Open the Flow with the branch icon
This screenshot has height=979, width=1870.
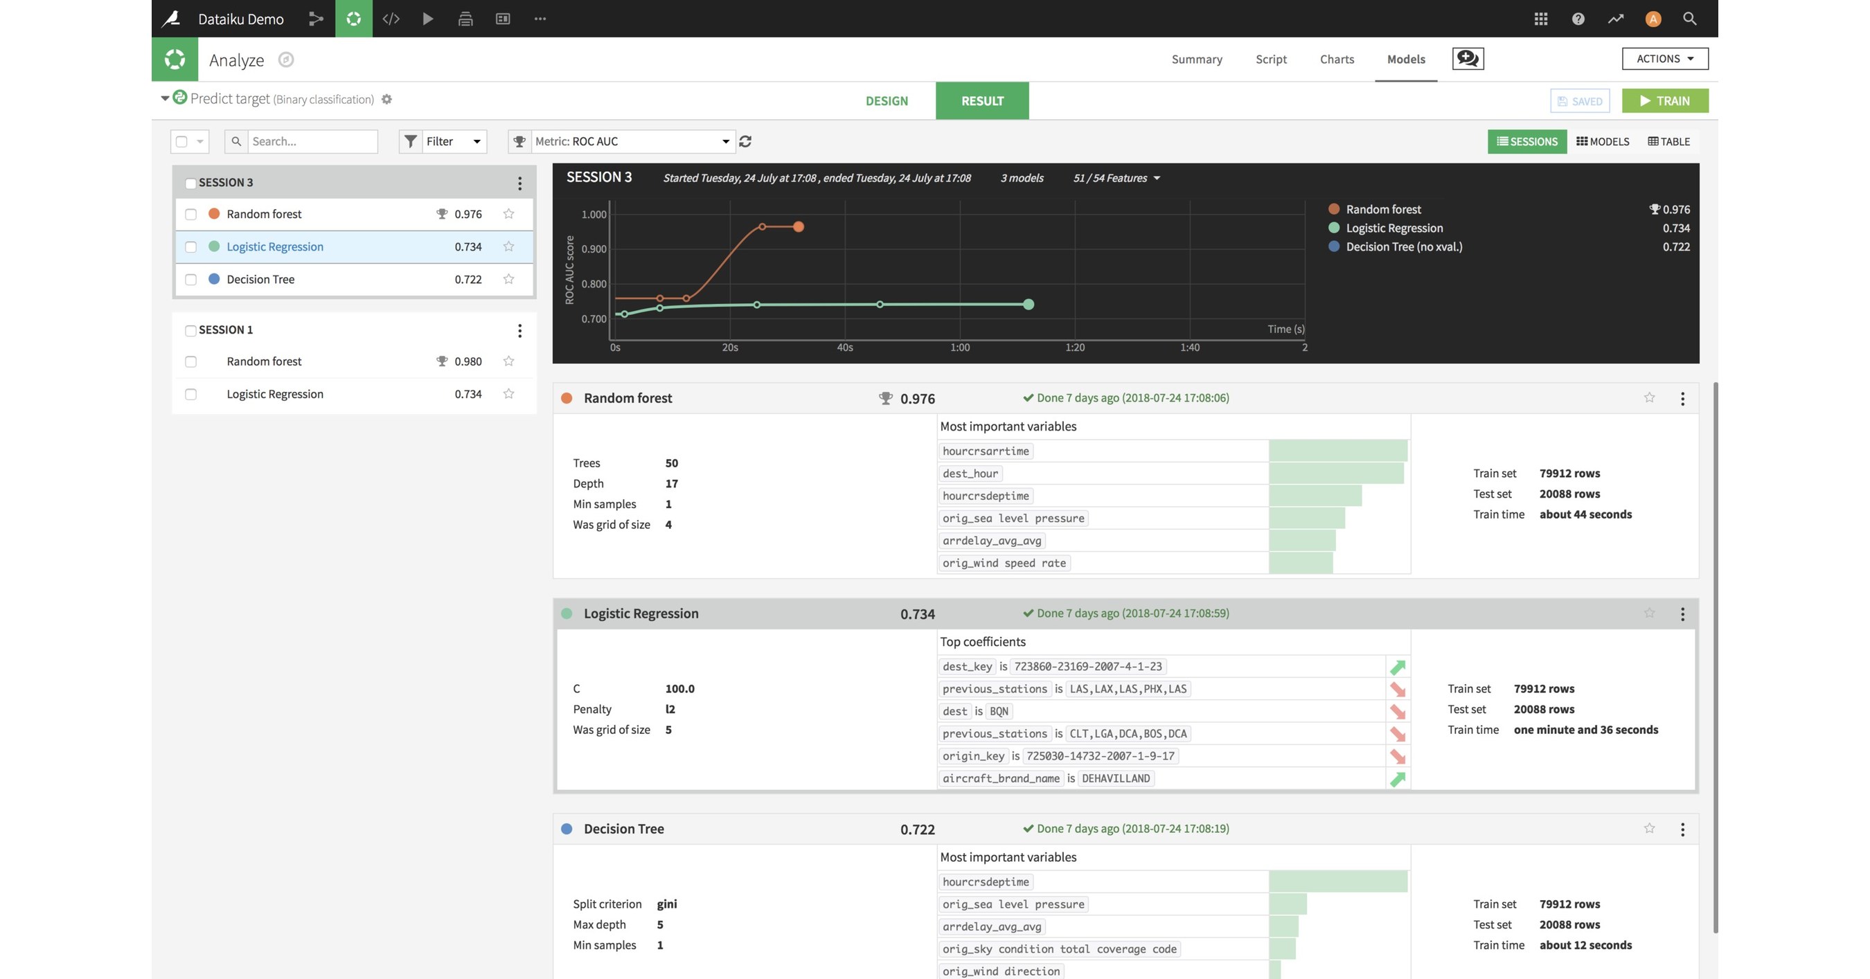tap(316, 19)
